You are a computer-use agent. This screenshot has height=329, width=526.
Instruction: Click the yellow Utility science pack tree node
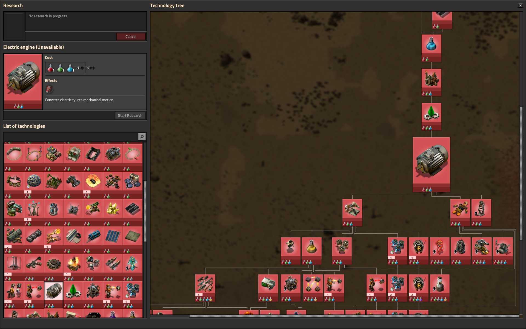point(311,251)
